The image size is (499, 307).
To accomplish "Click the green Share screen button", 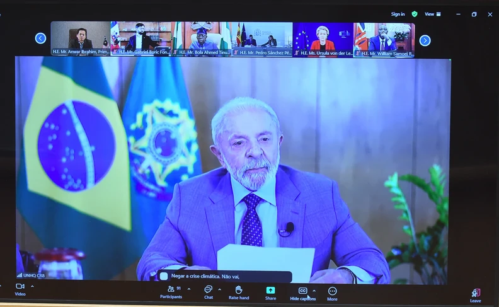I will point(270,293).
